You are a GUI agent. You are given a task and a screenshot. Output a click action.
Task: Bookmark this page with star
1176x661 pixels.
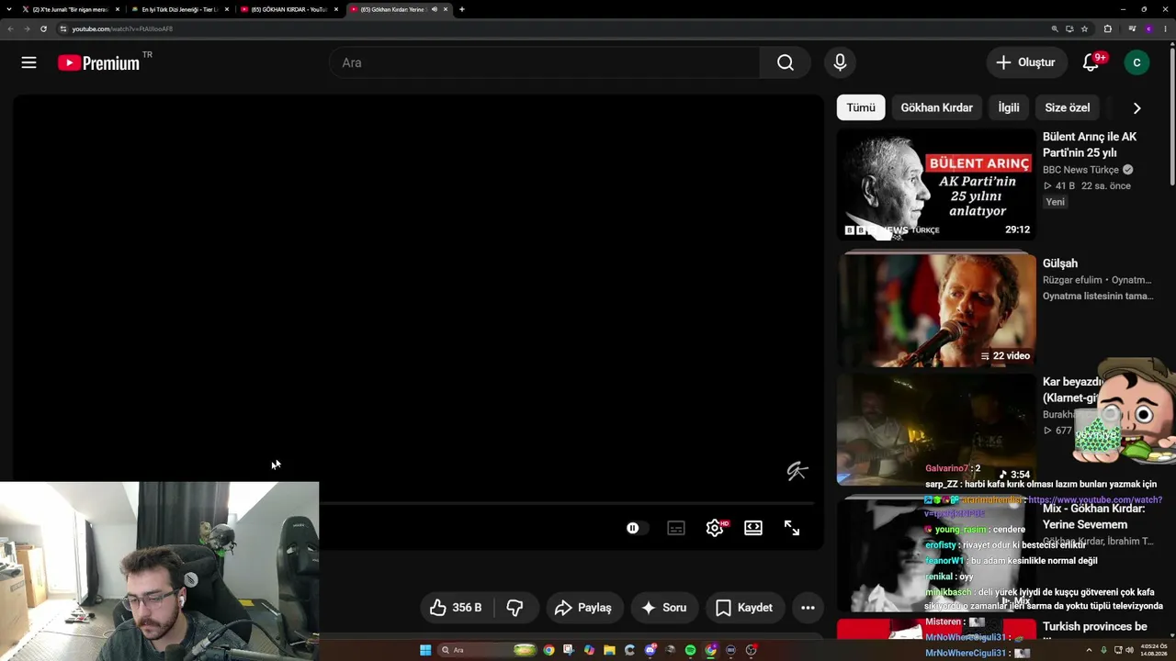click(1084, 28)
